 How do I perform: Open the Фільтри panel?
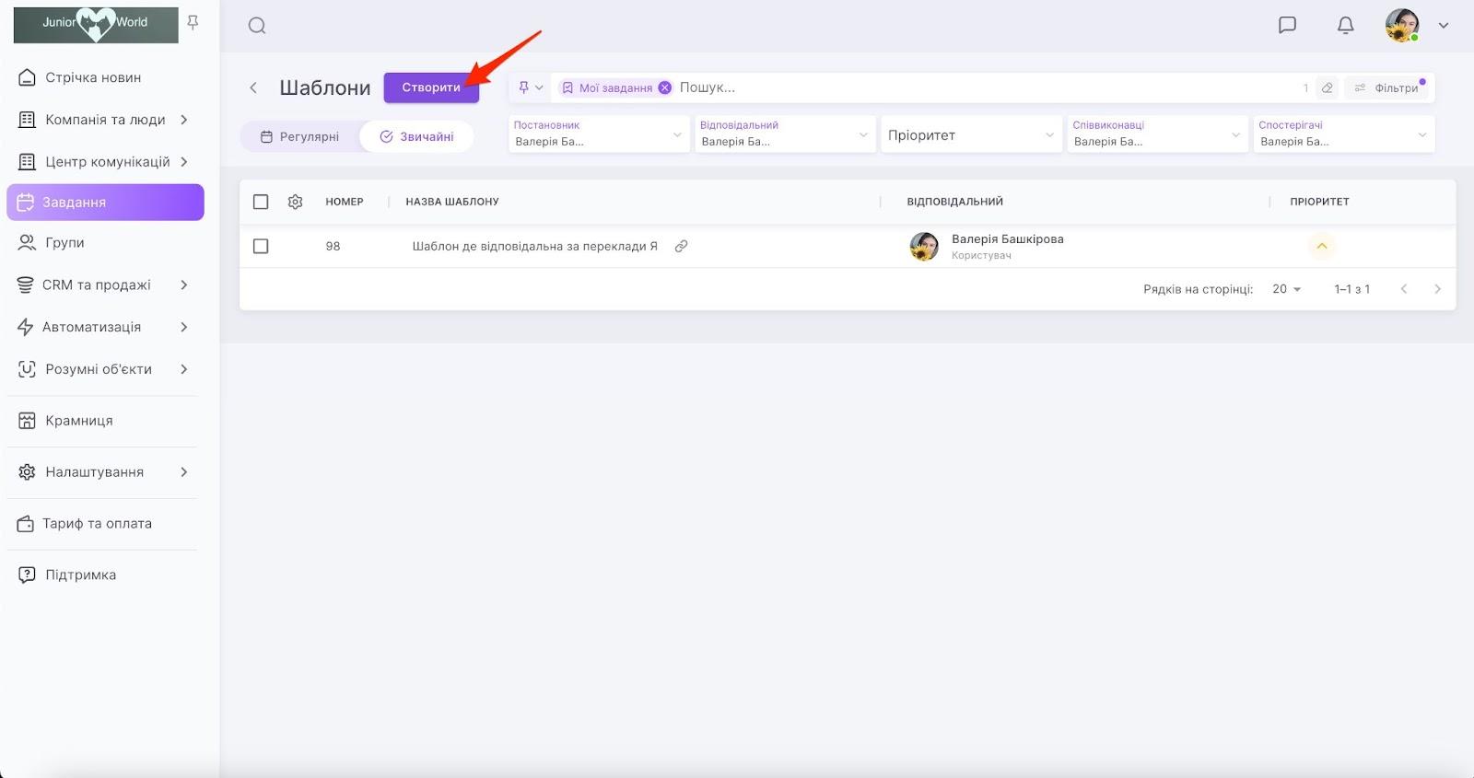pos(1386,87)
